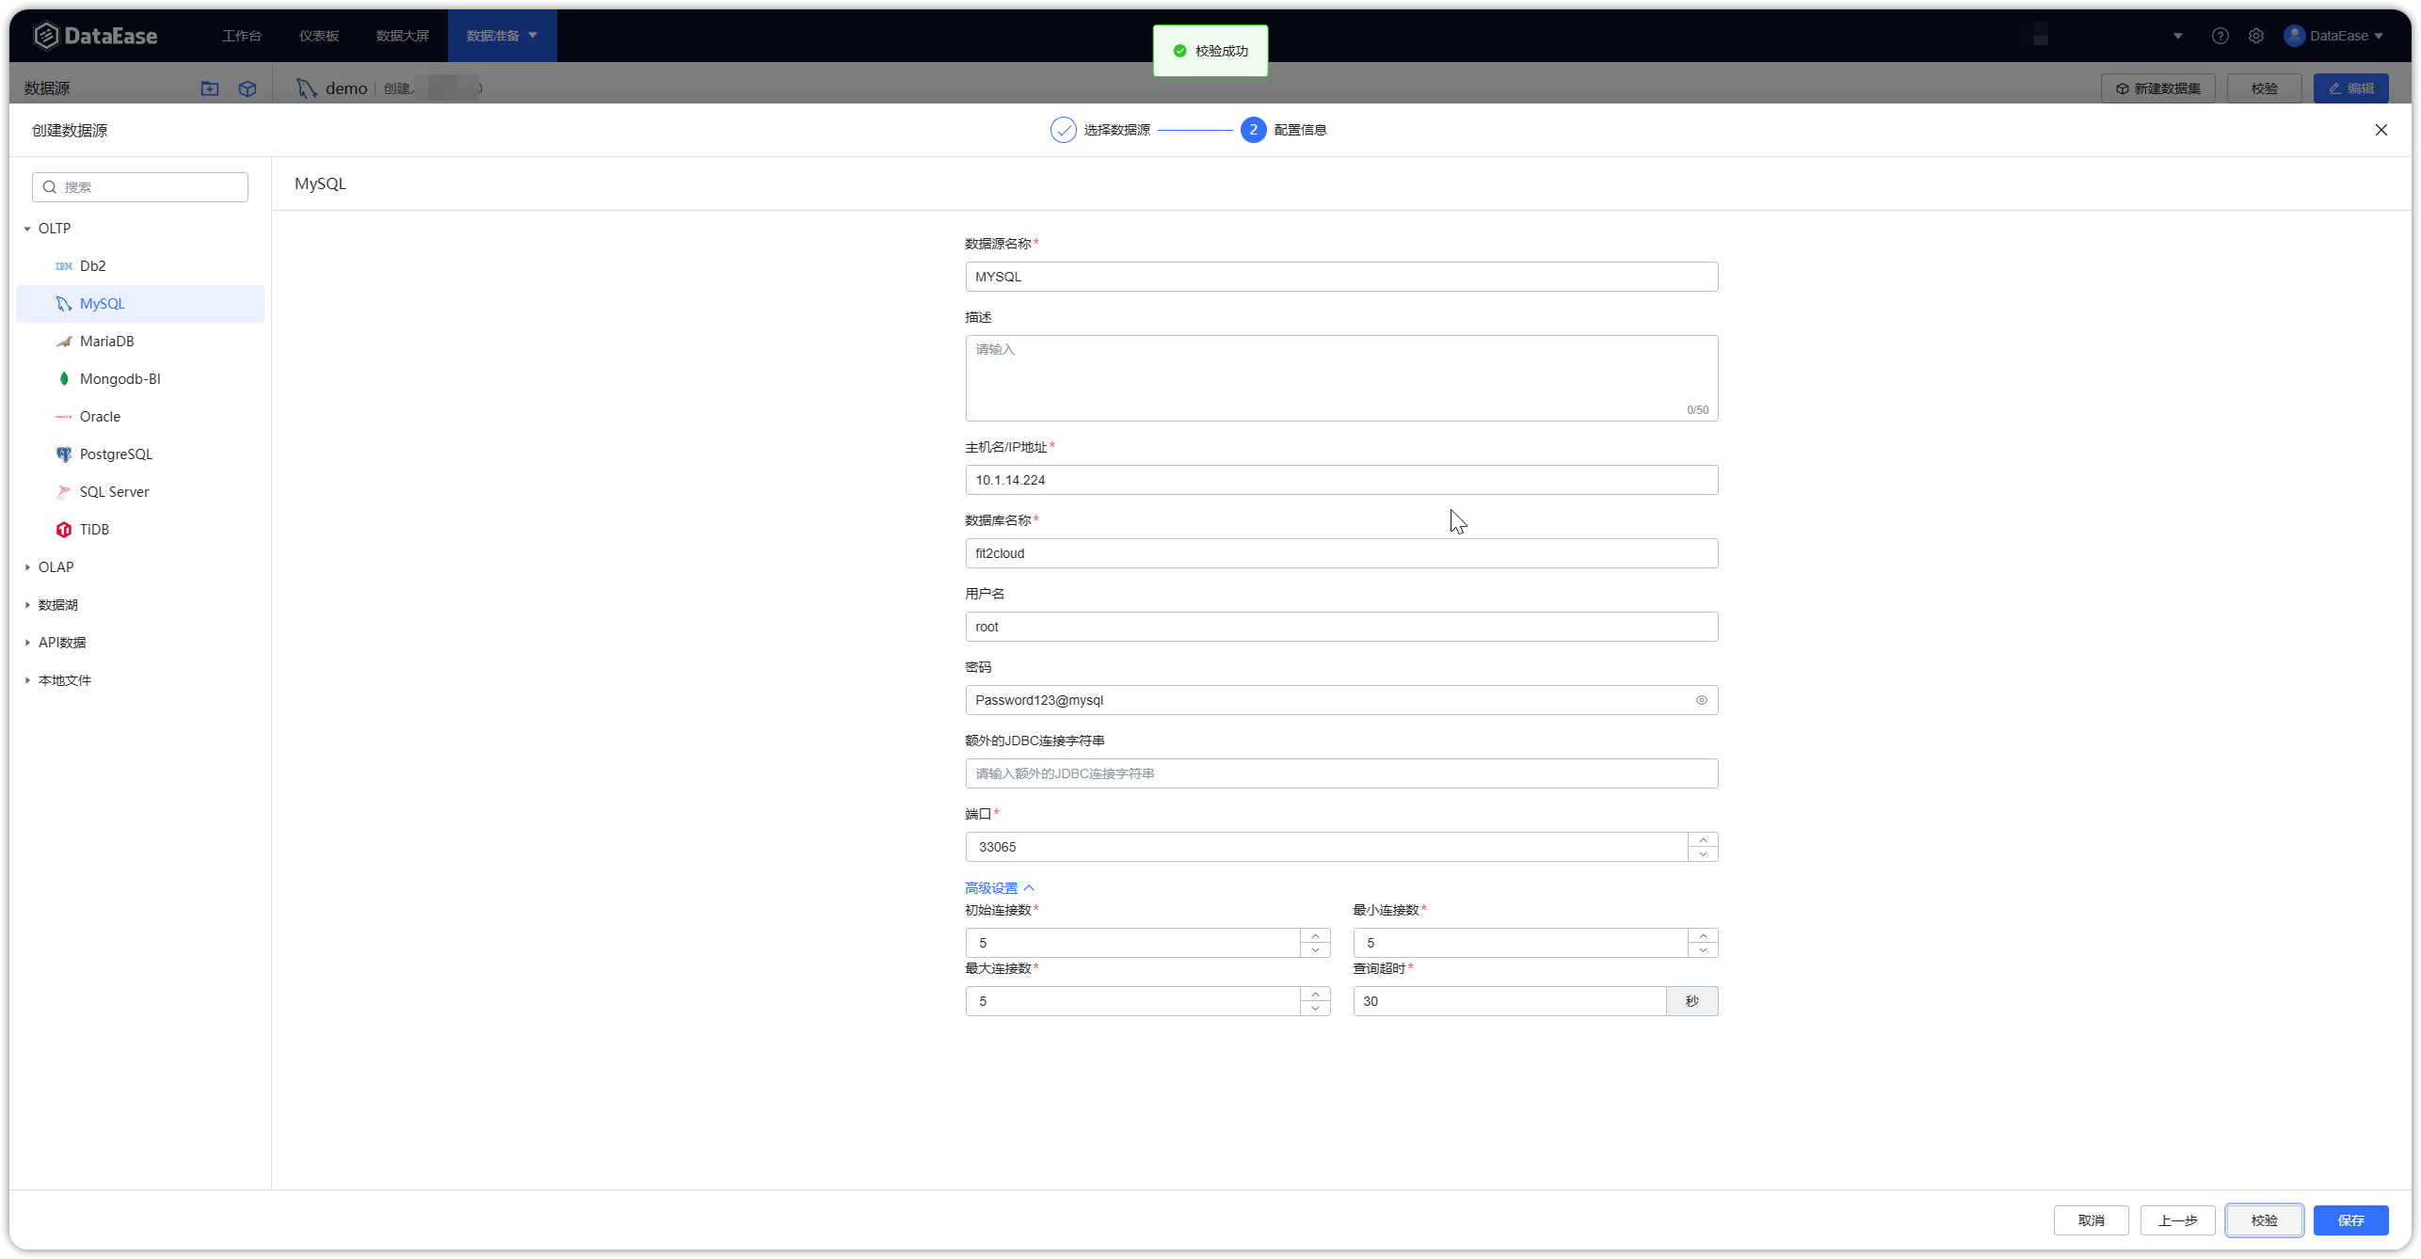Select the MySQL dolphin icon in the sidebar
This screenshot has width=2421, height=1259.
coord(62,303)
